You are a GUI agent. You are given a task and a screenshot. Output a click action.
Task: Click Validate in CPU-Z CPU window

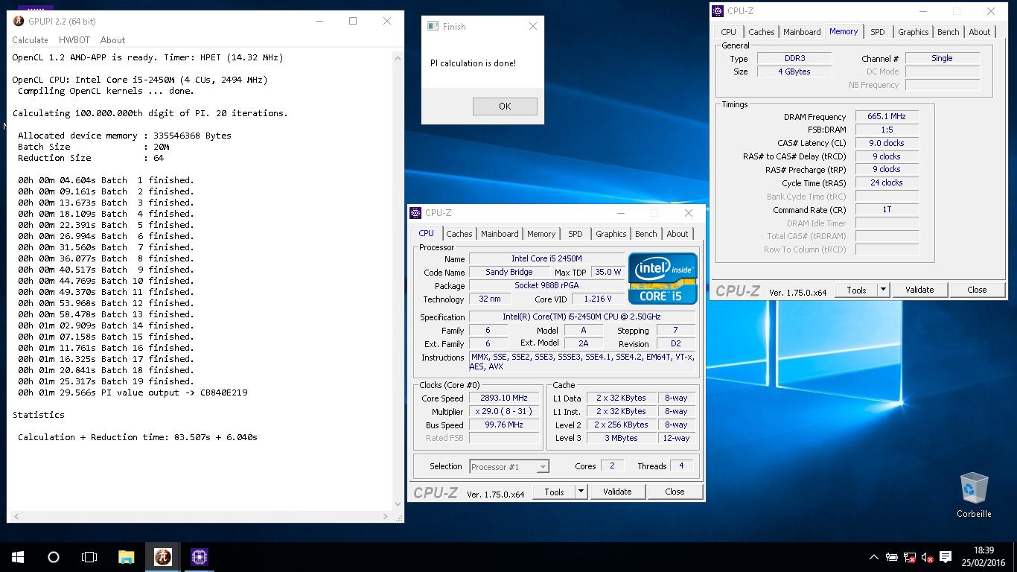click(x=617, y=492)
